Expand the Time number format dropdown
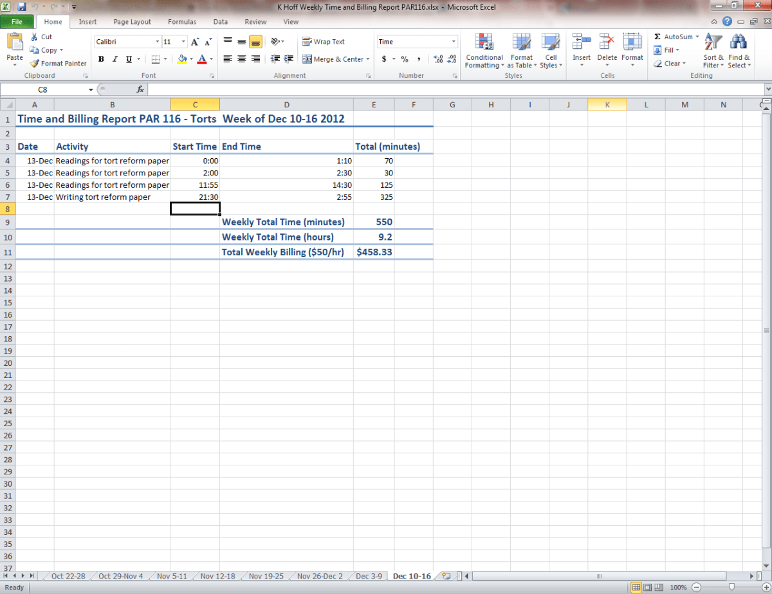The width and height of the screenshot is (772, 594). point(454,42)
